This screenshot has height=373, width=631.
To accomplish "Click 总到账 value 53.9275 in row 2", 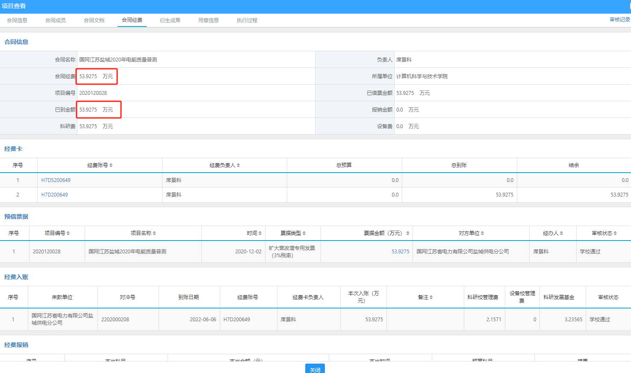I will click(x=504, y=195).
